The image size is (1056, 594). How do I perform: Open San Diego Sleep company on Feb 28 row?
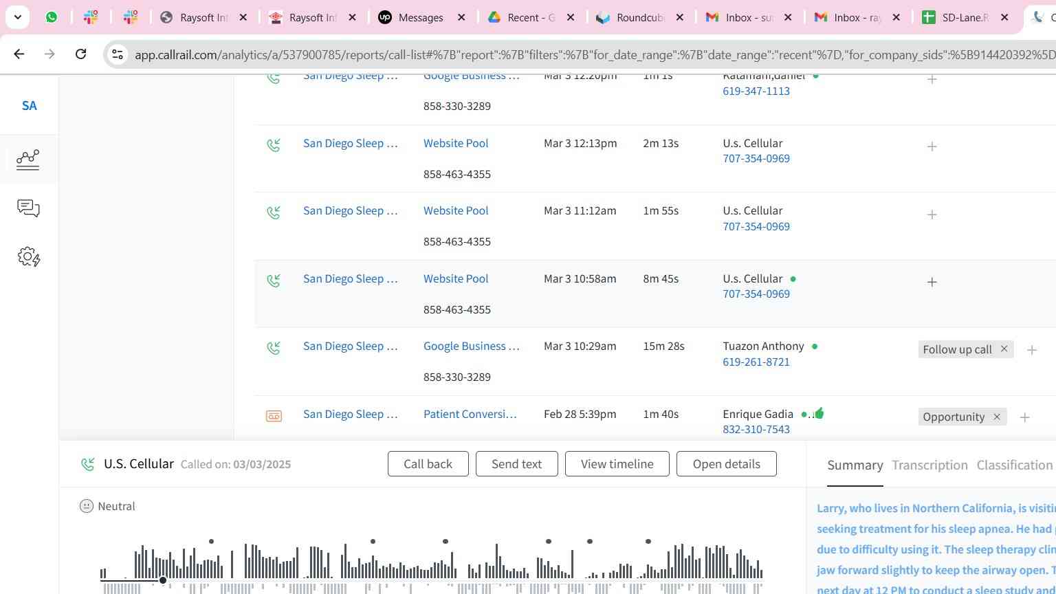click(351, 415)
